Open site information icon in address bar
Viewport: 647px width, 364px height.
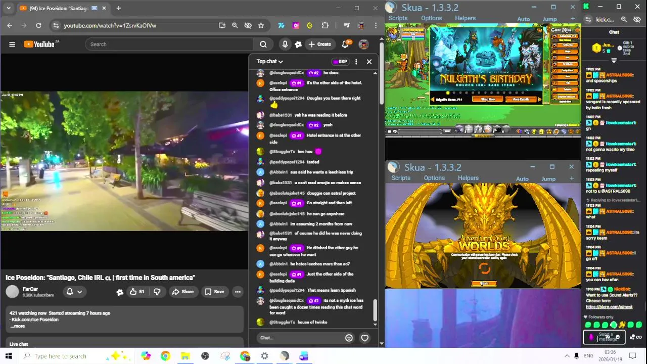(56, 25)
